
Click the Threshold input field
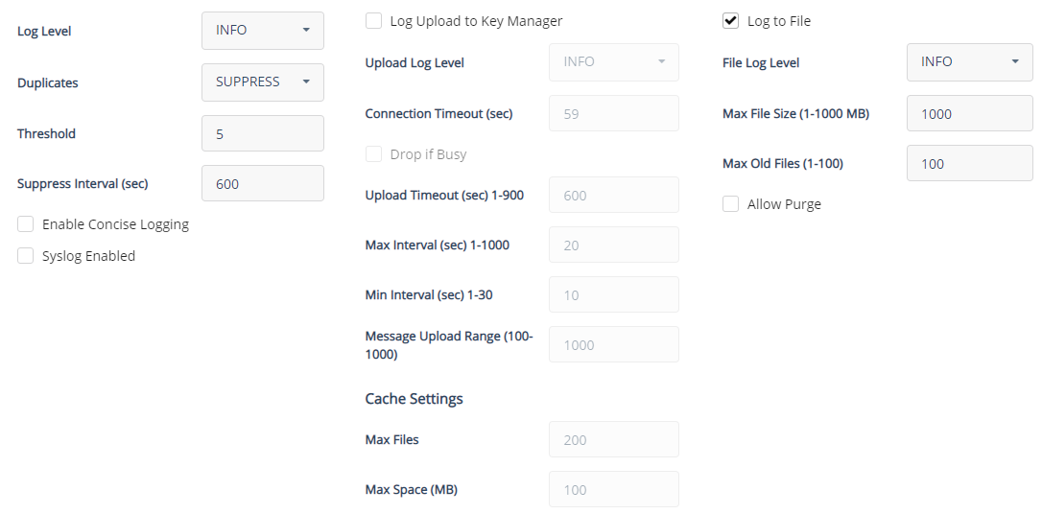pyautogui.click(x=262, y=134)
